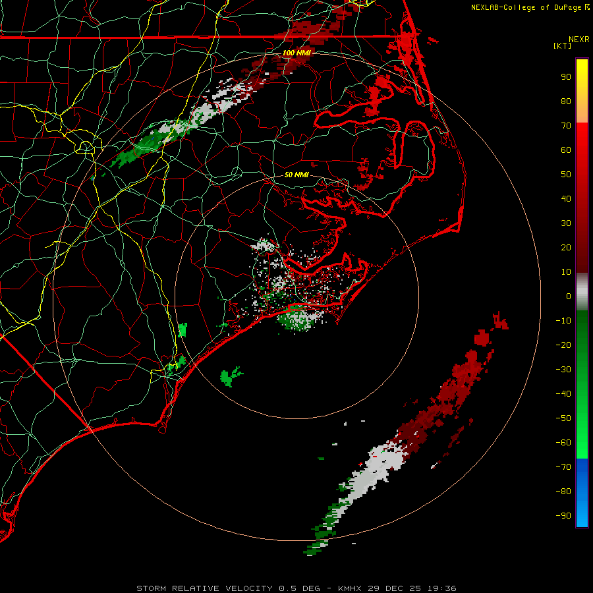Click the -70 value on velocity scale

click(x=563, y=467)
